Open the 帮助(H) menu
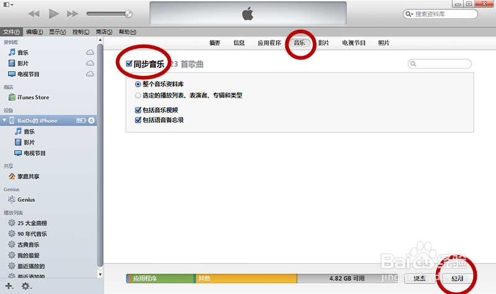 coord(127,32)
